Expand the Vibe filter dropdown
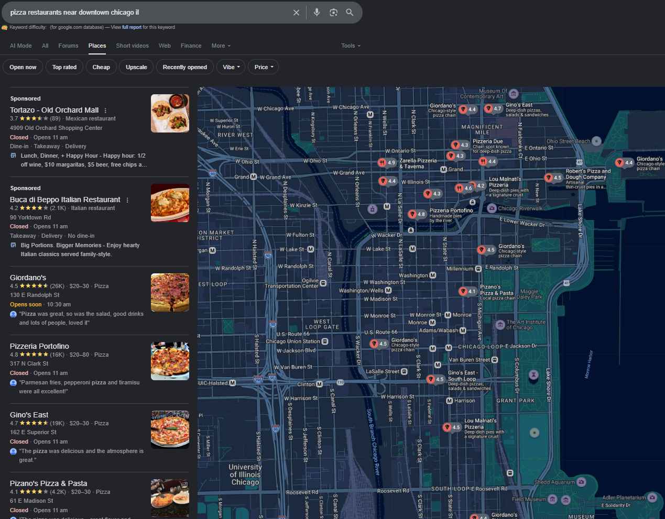The width and height of the screenshot is (665, 519). pos(231,67)
